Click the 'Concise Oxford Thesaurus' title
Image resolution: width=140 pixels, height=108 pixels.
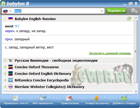(x=37, y=67)
